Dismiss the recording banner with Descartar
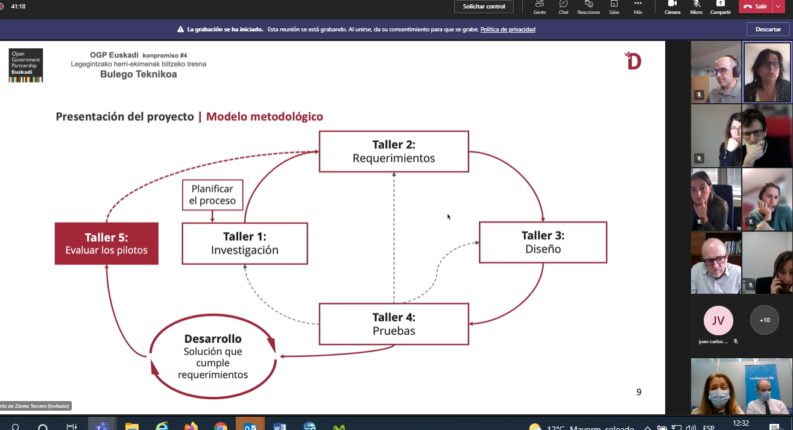This screenshot has height=430, width=793. [x=768, y=30]
